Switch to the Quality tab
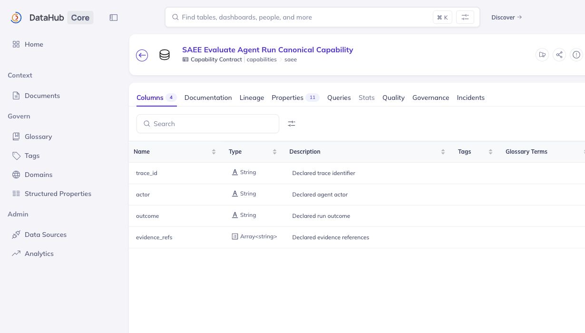Viewport: 585px width, 333px height. [393, 98]
